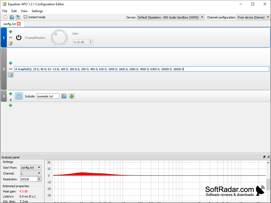The image size is (271, 203).
Task: Open the Device dropdown
Action: [171, 17]
